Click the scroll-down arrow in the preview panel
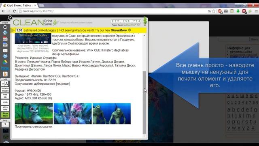This screenshot has height=146, width=259. click(144, 136)
